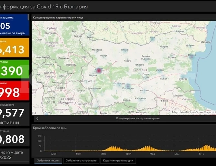Click the blue 'за днес' stats card
Viewport: 216px width, 166px height.
point(14,25)
